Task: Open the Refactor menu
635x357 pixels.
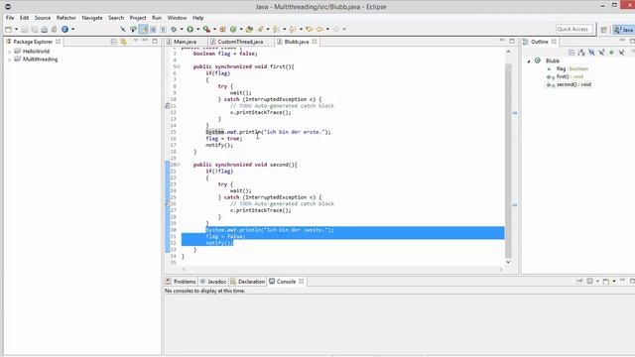Action: (66, 18)
